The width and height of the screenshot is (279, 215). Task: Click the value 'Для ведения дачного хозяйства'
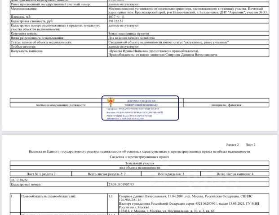(132, 38)
